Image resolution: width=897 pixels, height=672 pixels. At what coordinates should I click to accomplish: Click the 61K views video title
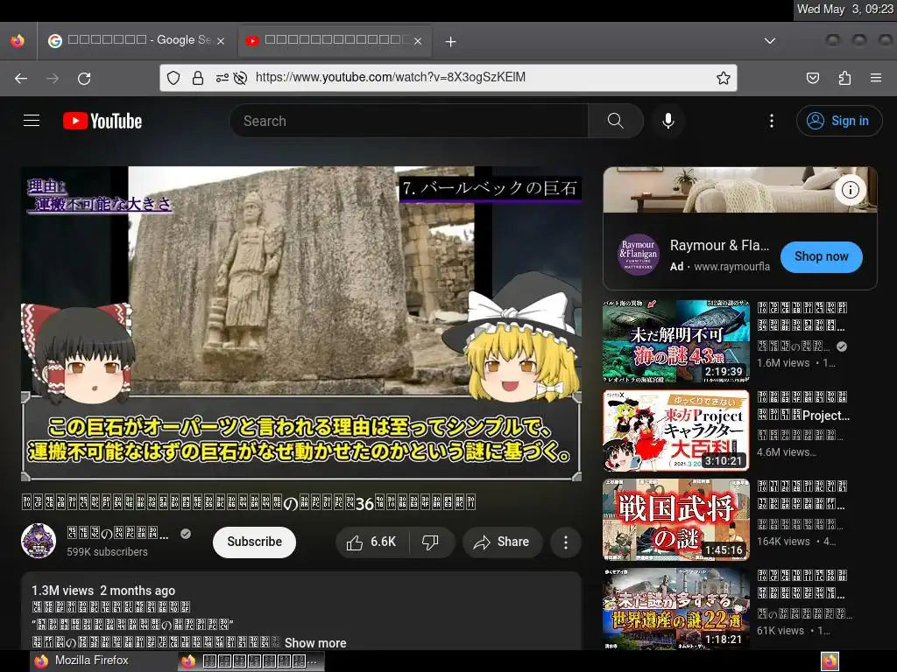coord(801,584)
